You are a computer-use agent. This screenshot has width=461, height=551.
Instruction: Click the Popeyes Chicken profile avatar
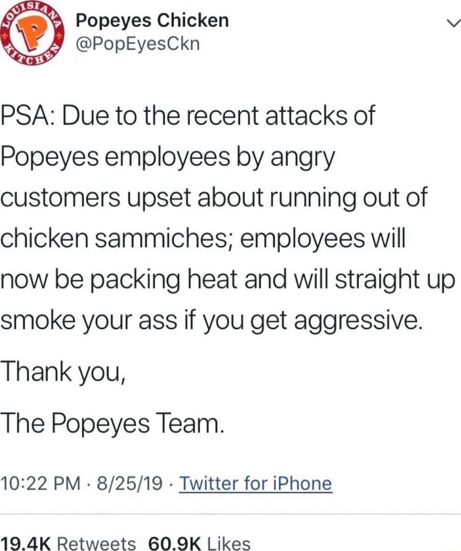pyautogui.click(x=33, y=33)
